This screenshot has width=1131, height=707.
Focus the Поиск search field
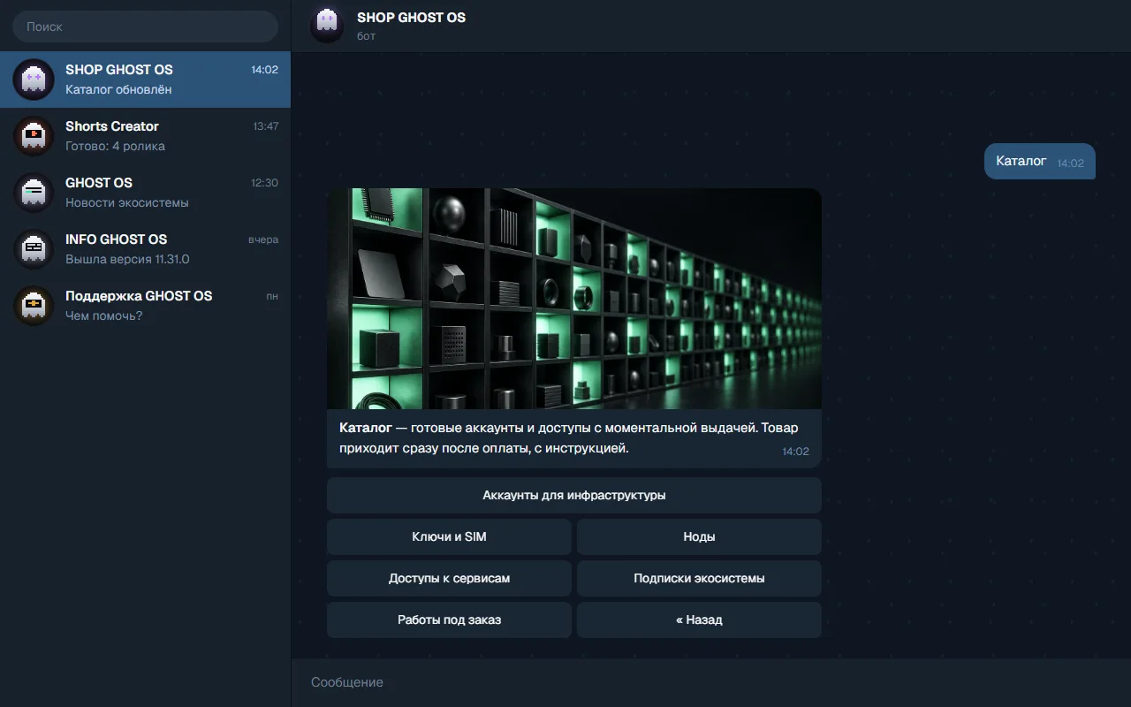tap(145, 27)
